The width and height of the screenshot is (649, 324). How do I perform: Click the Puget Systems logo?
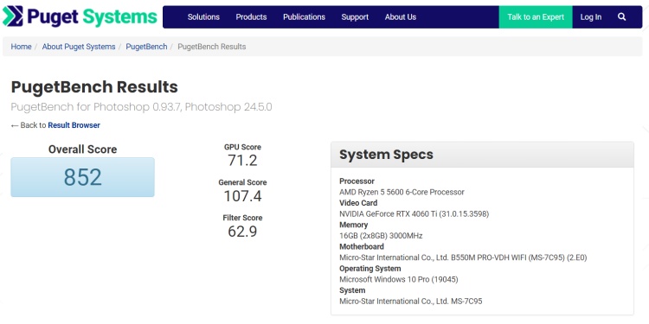pyautogui.click(x=80, y=16)
